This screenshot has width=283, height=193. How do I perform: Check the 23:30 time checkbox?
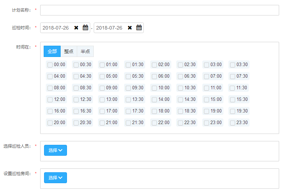(233, 123)
